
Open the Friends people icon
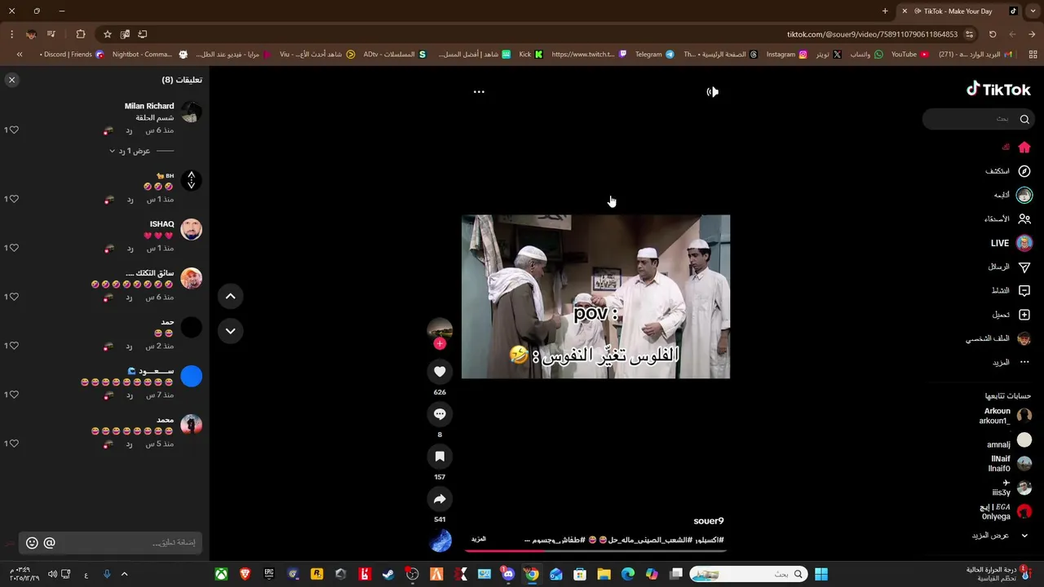(1024, 219)
